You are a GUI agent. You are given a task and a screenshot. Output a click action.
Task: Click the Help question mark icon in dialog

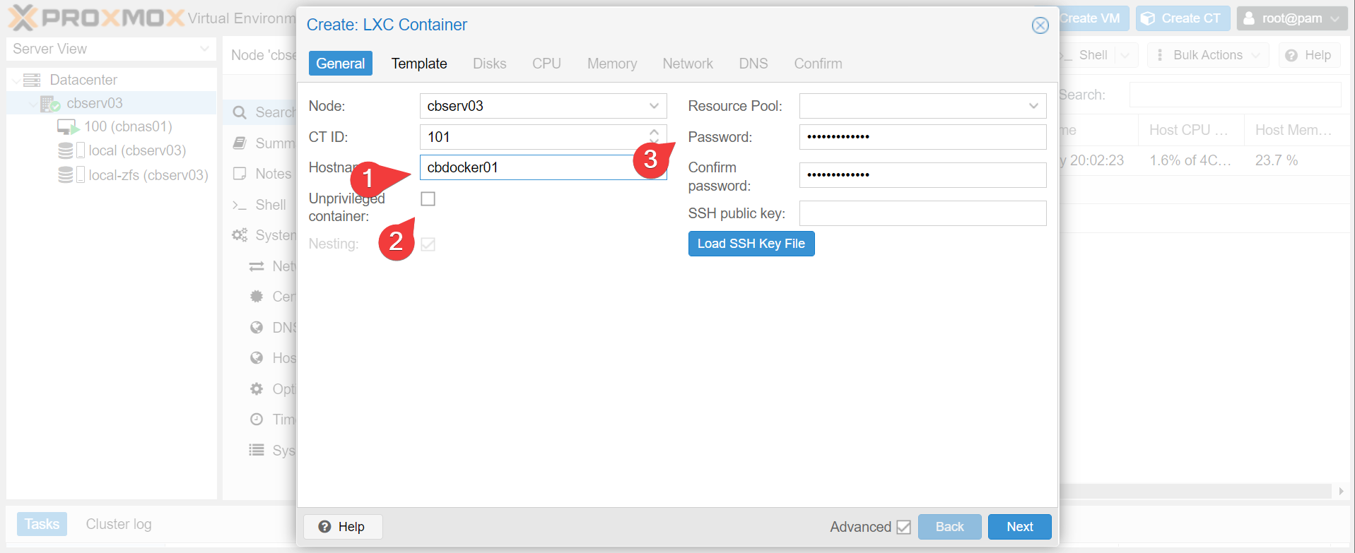(x=325, y=527)
